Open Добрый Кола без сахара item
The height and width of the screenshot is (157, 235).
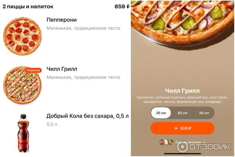pyautogui.click(x=87, y=116)
